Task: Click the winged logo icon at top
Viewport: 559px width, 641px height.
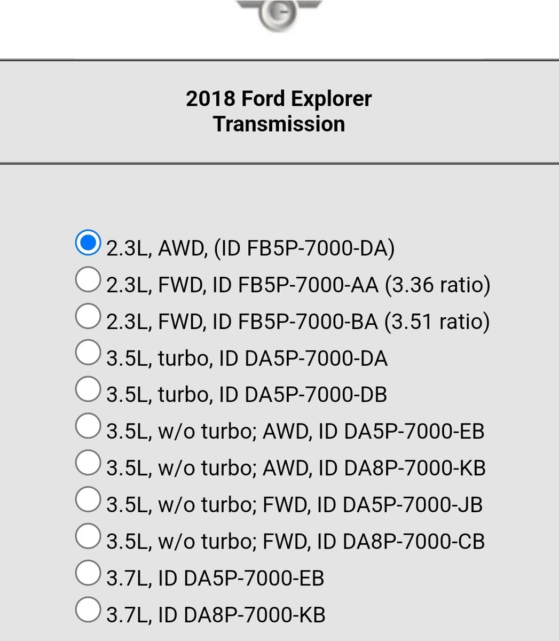Action: [279, 14]
